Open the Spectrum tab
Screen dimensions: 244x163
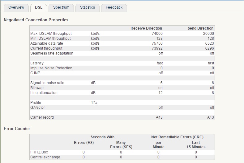coord(61,7)
